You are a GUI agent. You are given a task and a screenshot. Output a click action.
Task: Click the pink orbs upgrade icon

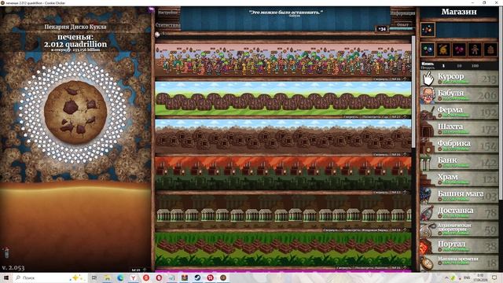[459, 50]
